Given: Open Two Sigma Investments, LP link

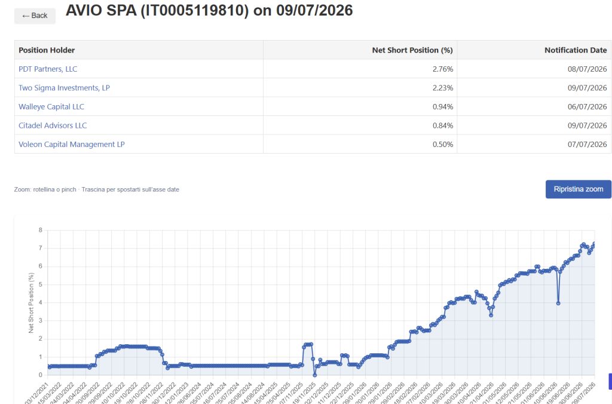Looking at the screenshot, I should (64, 88).
